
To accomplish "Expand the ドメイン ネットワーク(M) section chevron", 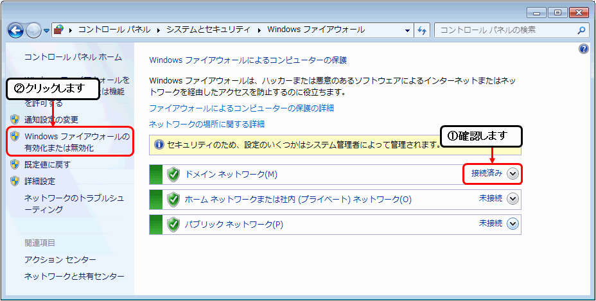I will [513, 174].
